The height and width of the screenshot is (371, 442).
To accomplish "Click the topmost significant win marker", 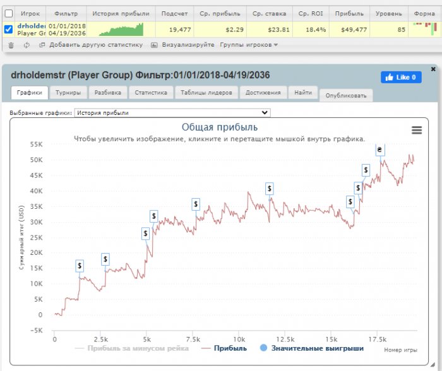I will click(x=379, y=150).
